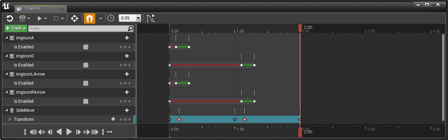This screenshot has height=140, width=448.
Task: Select first pink Transform keyframe circle
Action: point(179,119)
